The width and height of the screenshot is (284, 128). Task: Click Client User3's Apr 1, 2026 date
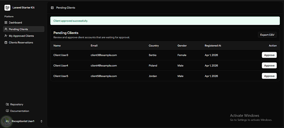coord(211,55)
